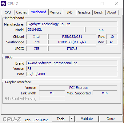
Task: Click the PCI-Express version field
Action: click(78, 88)
